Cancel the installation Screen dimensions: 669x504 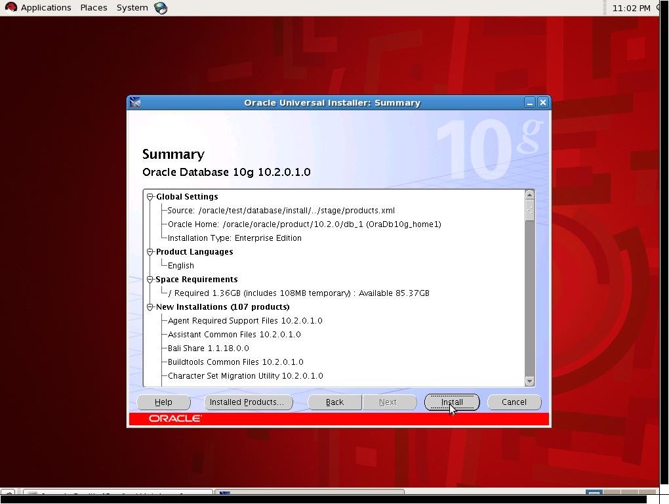pos(514,402)
